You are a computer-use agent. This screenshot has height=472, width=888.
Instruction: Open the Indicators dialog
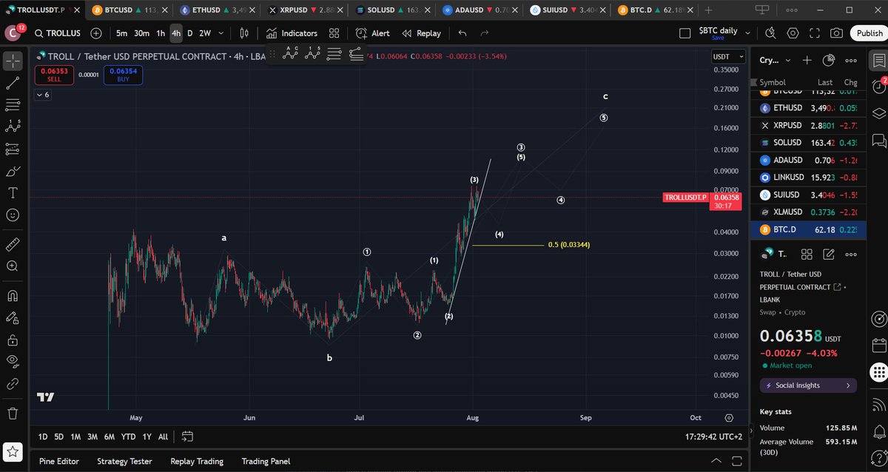292,33
